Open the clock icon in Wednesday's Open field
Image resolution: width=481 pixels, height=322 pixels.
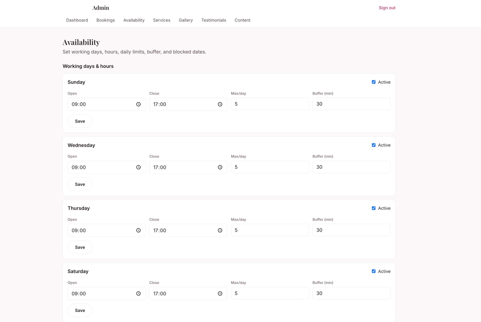138,167
